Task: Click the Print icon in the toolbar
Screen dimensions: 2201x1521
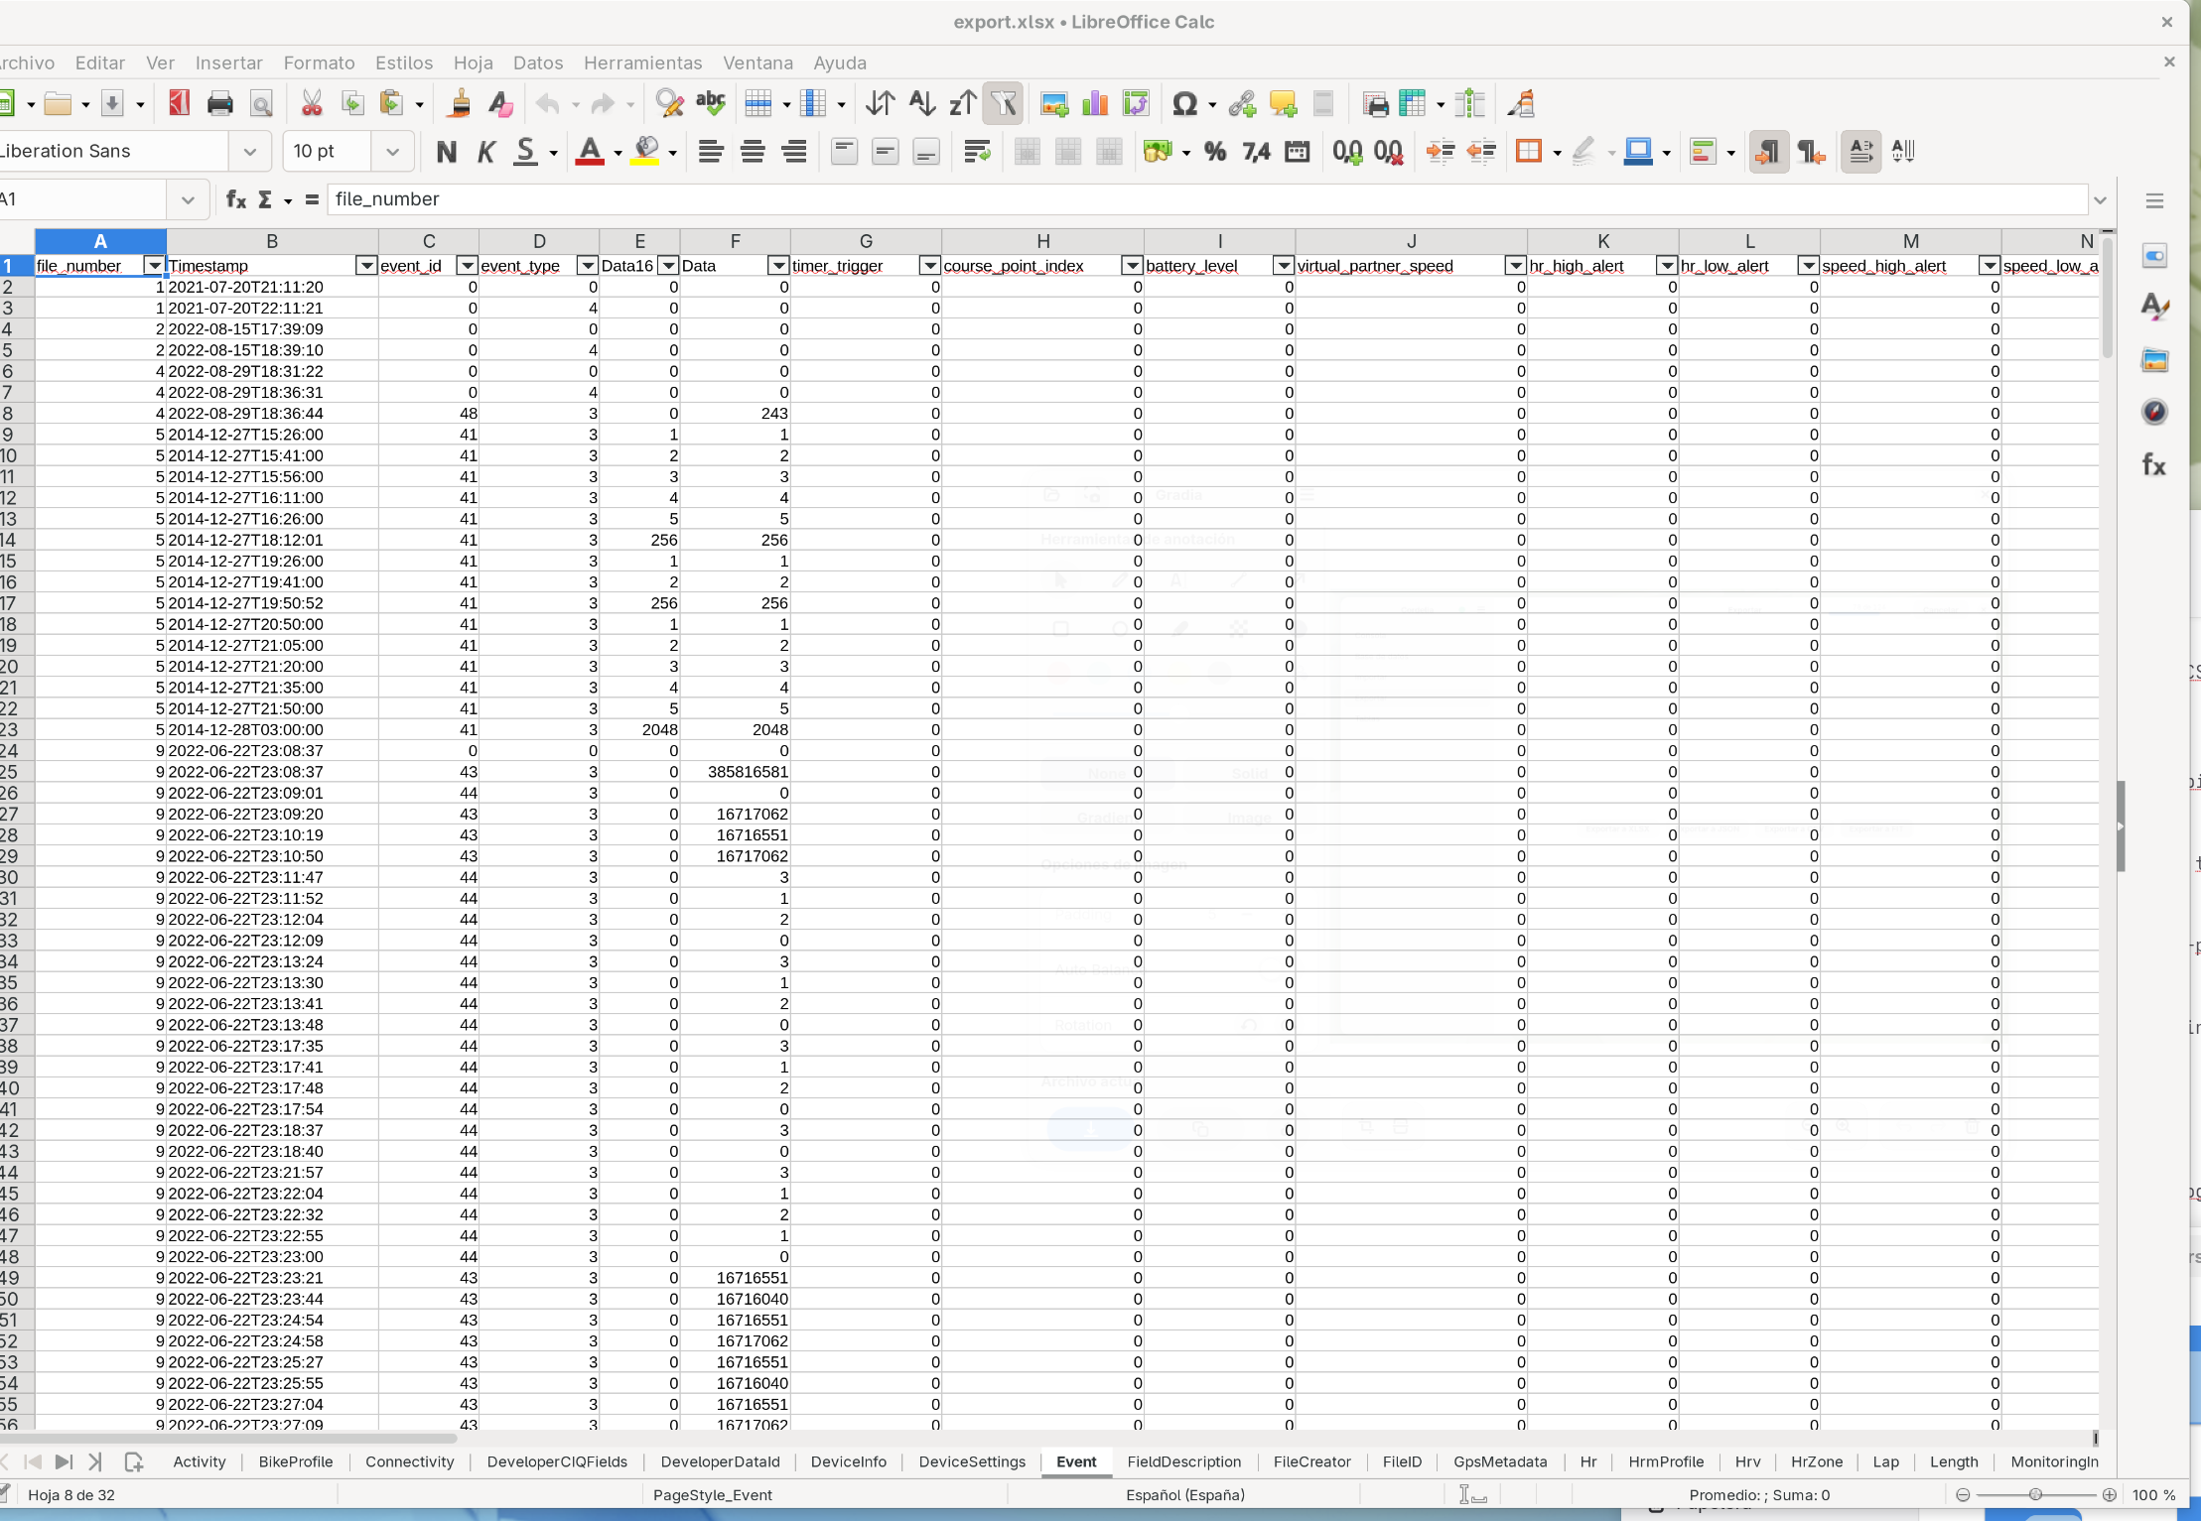Action: coord(219,103)
